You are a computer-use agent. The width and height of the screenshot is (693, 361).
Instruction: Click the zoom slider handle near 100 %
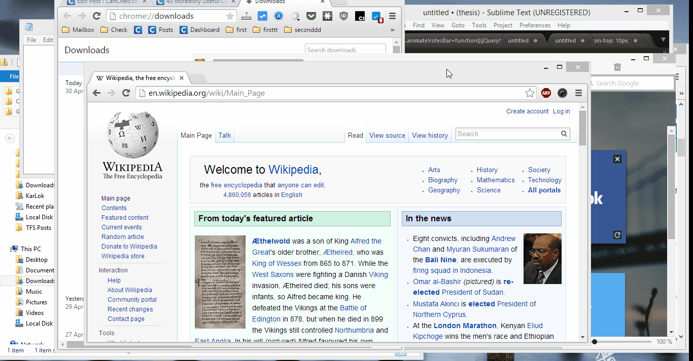[x=594, y=342]
